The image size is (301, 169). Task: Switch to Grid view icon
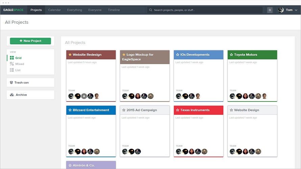point(12,58)
